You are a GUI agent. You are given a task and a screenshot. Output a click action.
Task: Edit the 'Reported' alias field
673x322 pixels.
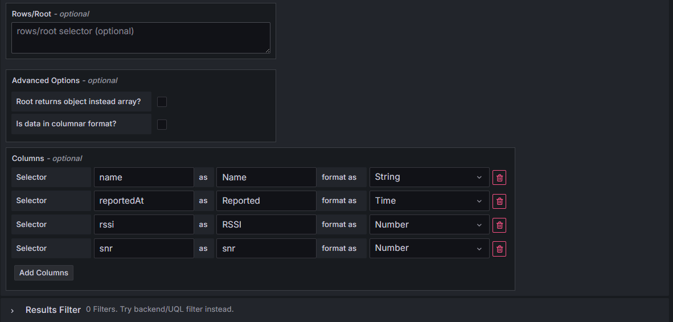coord(266,201)
